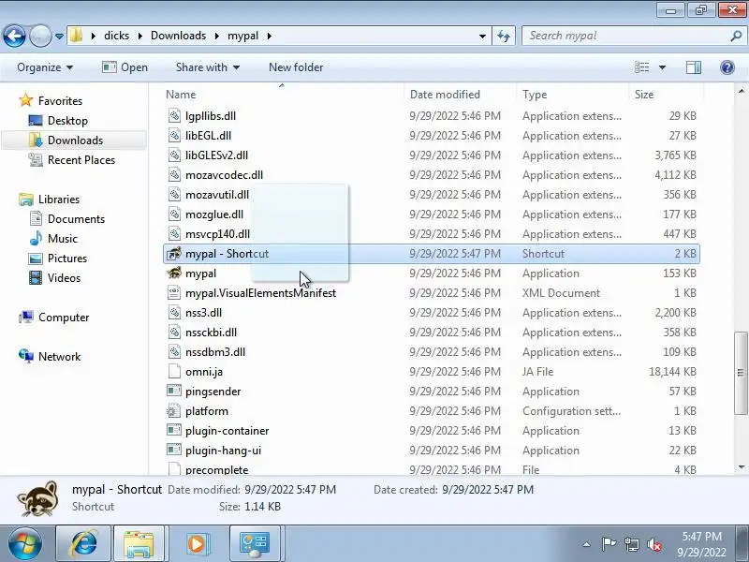Click the file list scrollbar thumb
The width and height of the screenshot is (749, 562).
tap(741, 372)
